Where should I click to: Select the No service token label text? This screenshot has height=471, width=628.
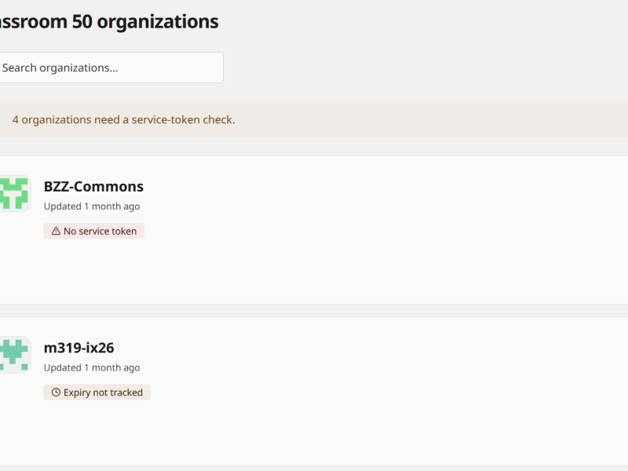[100, 231]
